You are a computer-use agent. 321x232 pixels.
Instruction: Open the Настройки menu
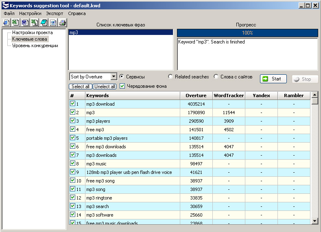[x=31, y=13]
